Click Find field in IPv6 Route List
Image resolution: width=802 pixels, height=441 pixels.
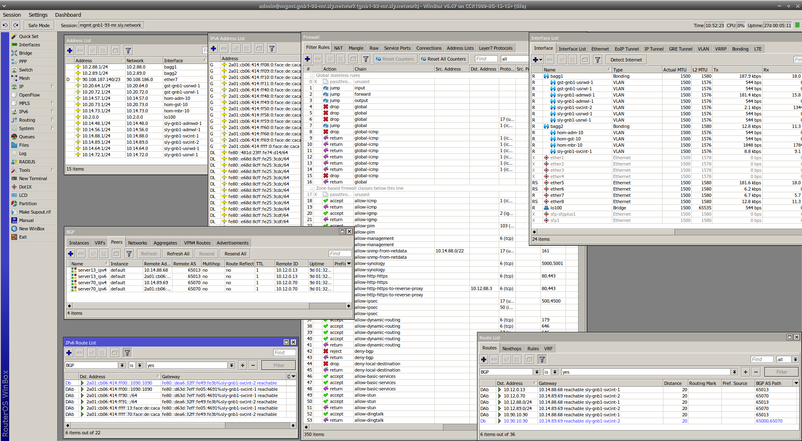pos(284,353)
